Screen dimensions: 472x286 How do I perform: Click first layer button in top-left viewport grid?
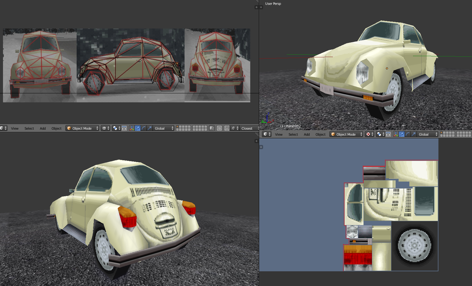pyautogui.click(x=178, y=127)
